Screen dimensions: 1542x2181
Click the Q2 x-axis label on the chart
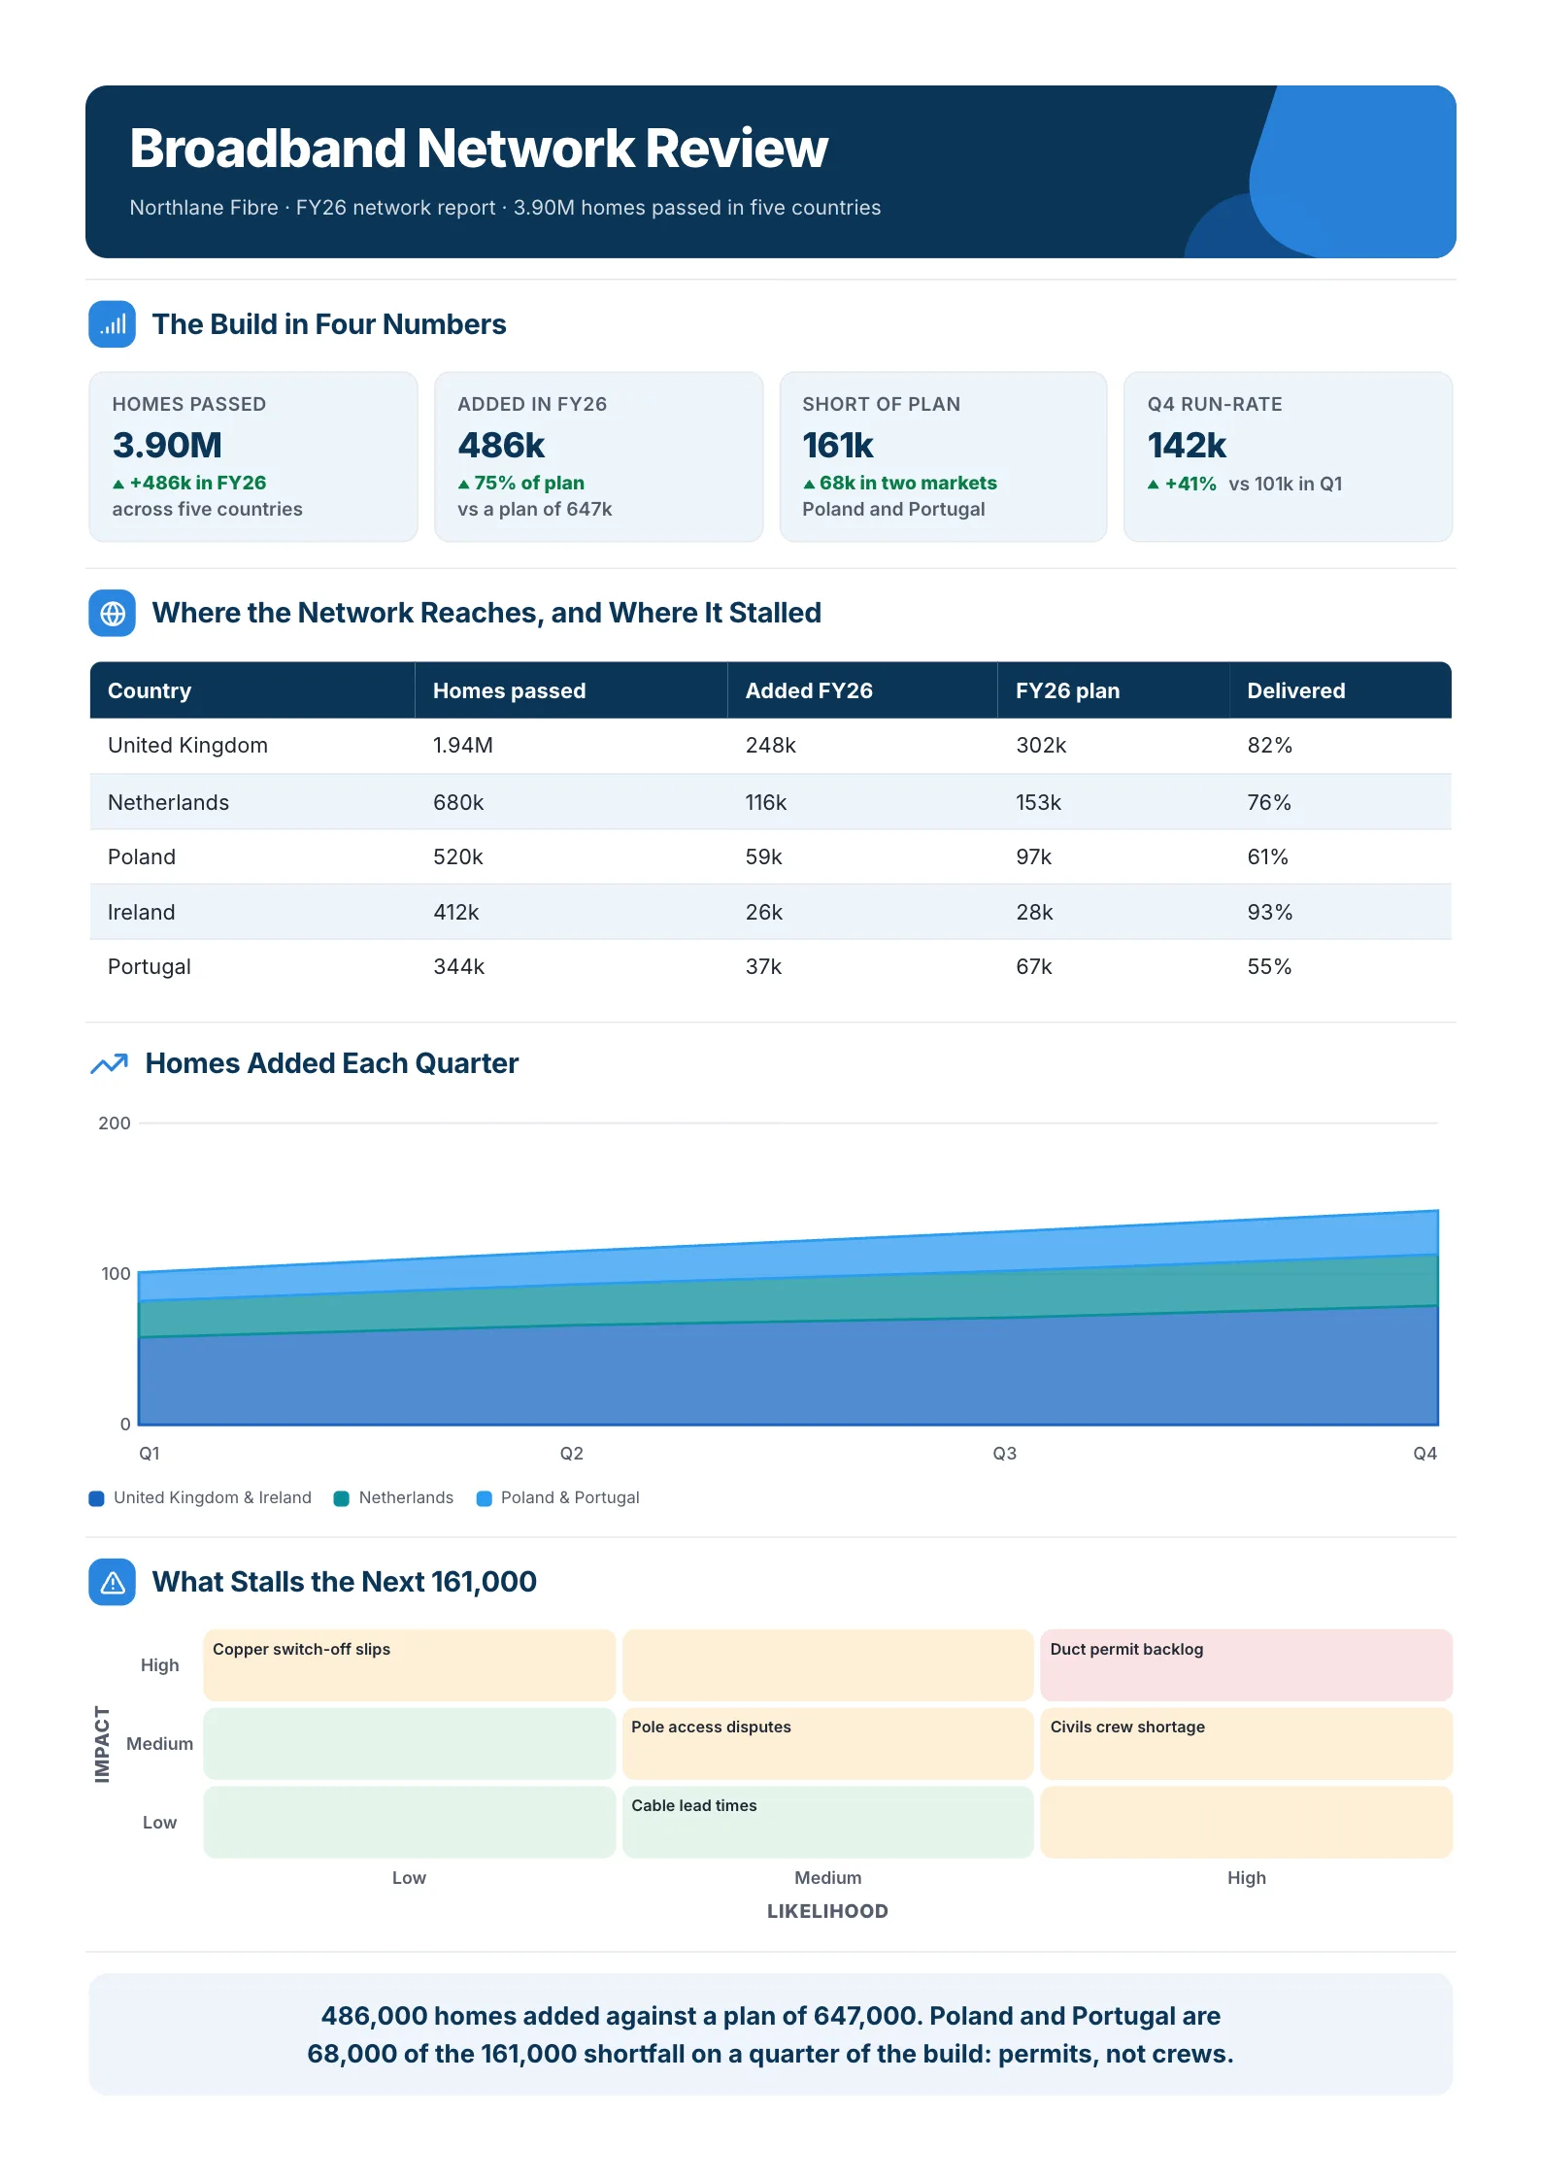point(572,1454)
